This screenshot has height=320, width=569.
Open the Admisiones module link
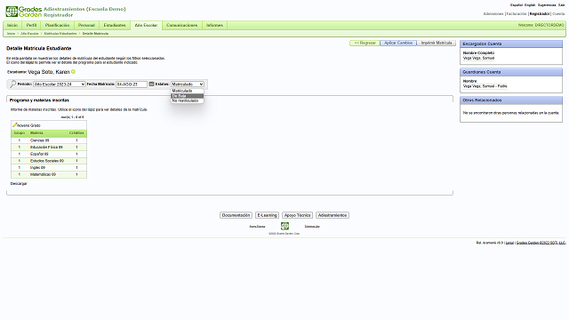click(493, 14)
